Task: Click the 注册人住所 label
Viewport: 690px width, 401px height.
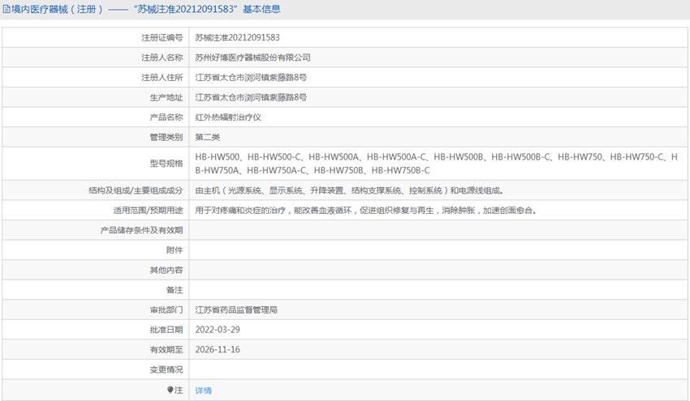Action: (x=162, y=77)
